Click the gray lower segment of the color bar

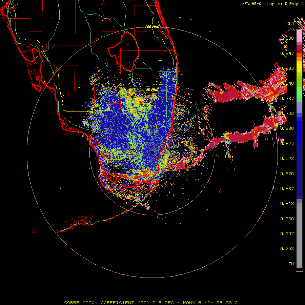click(299, 236)
